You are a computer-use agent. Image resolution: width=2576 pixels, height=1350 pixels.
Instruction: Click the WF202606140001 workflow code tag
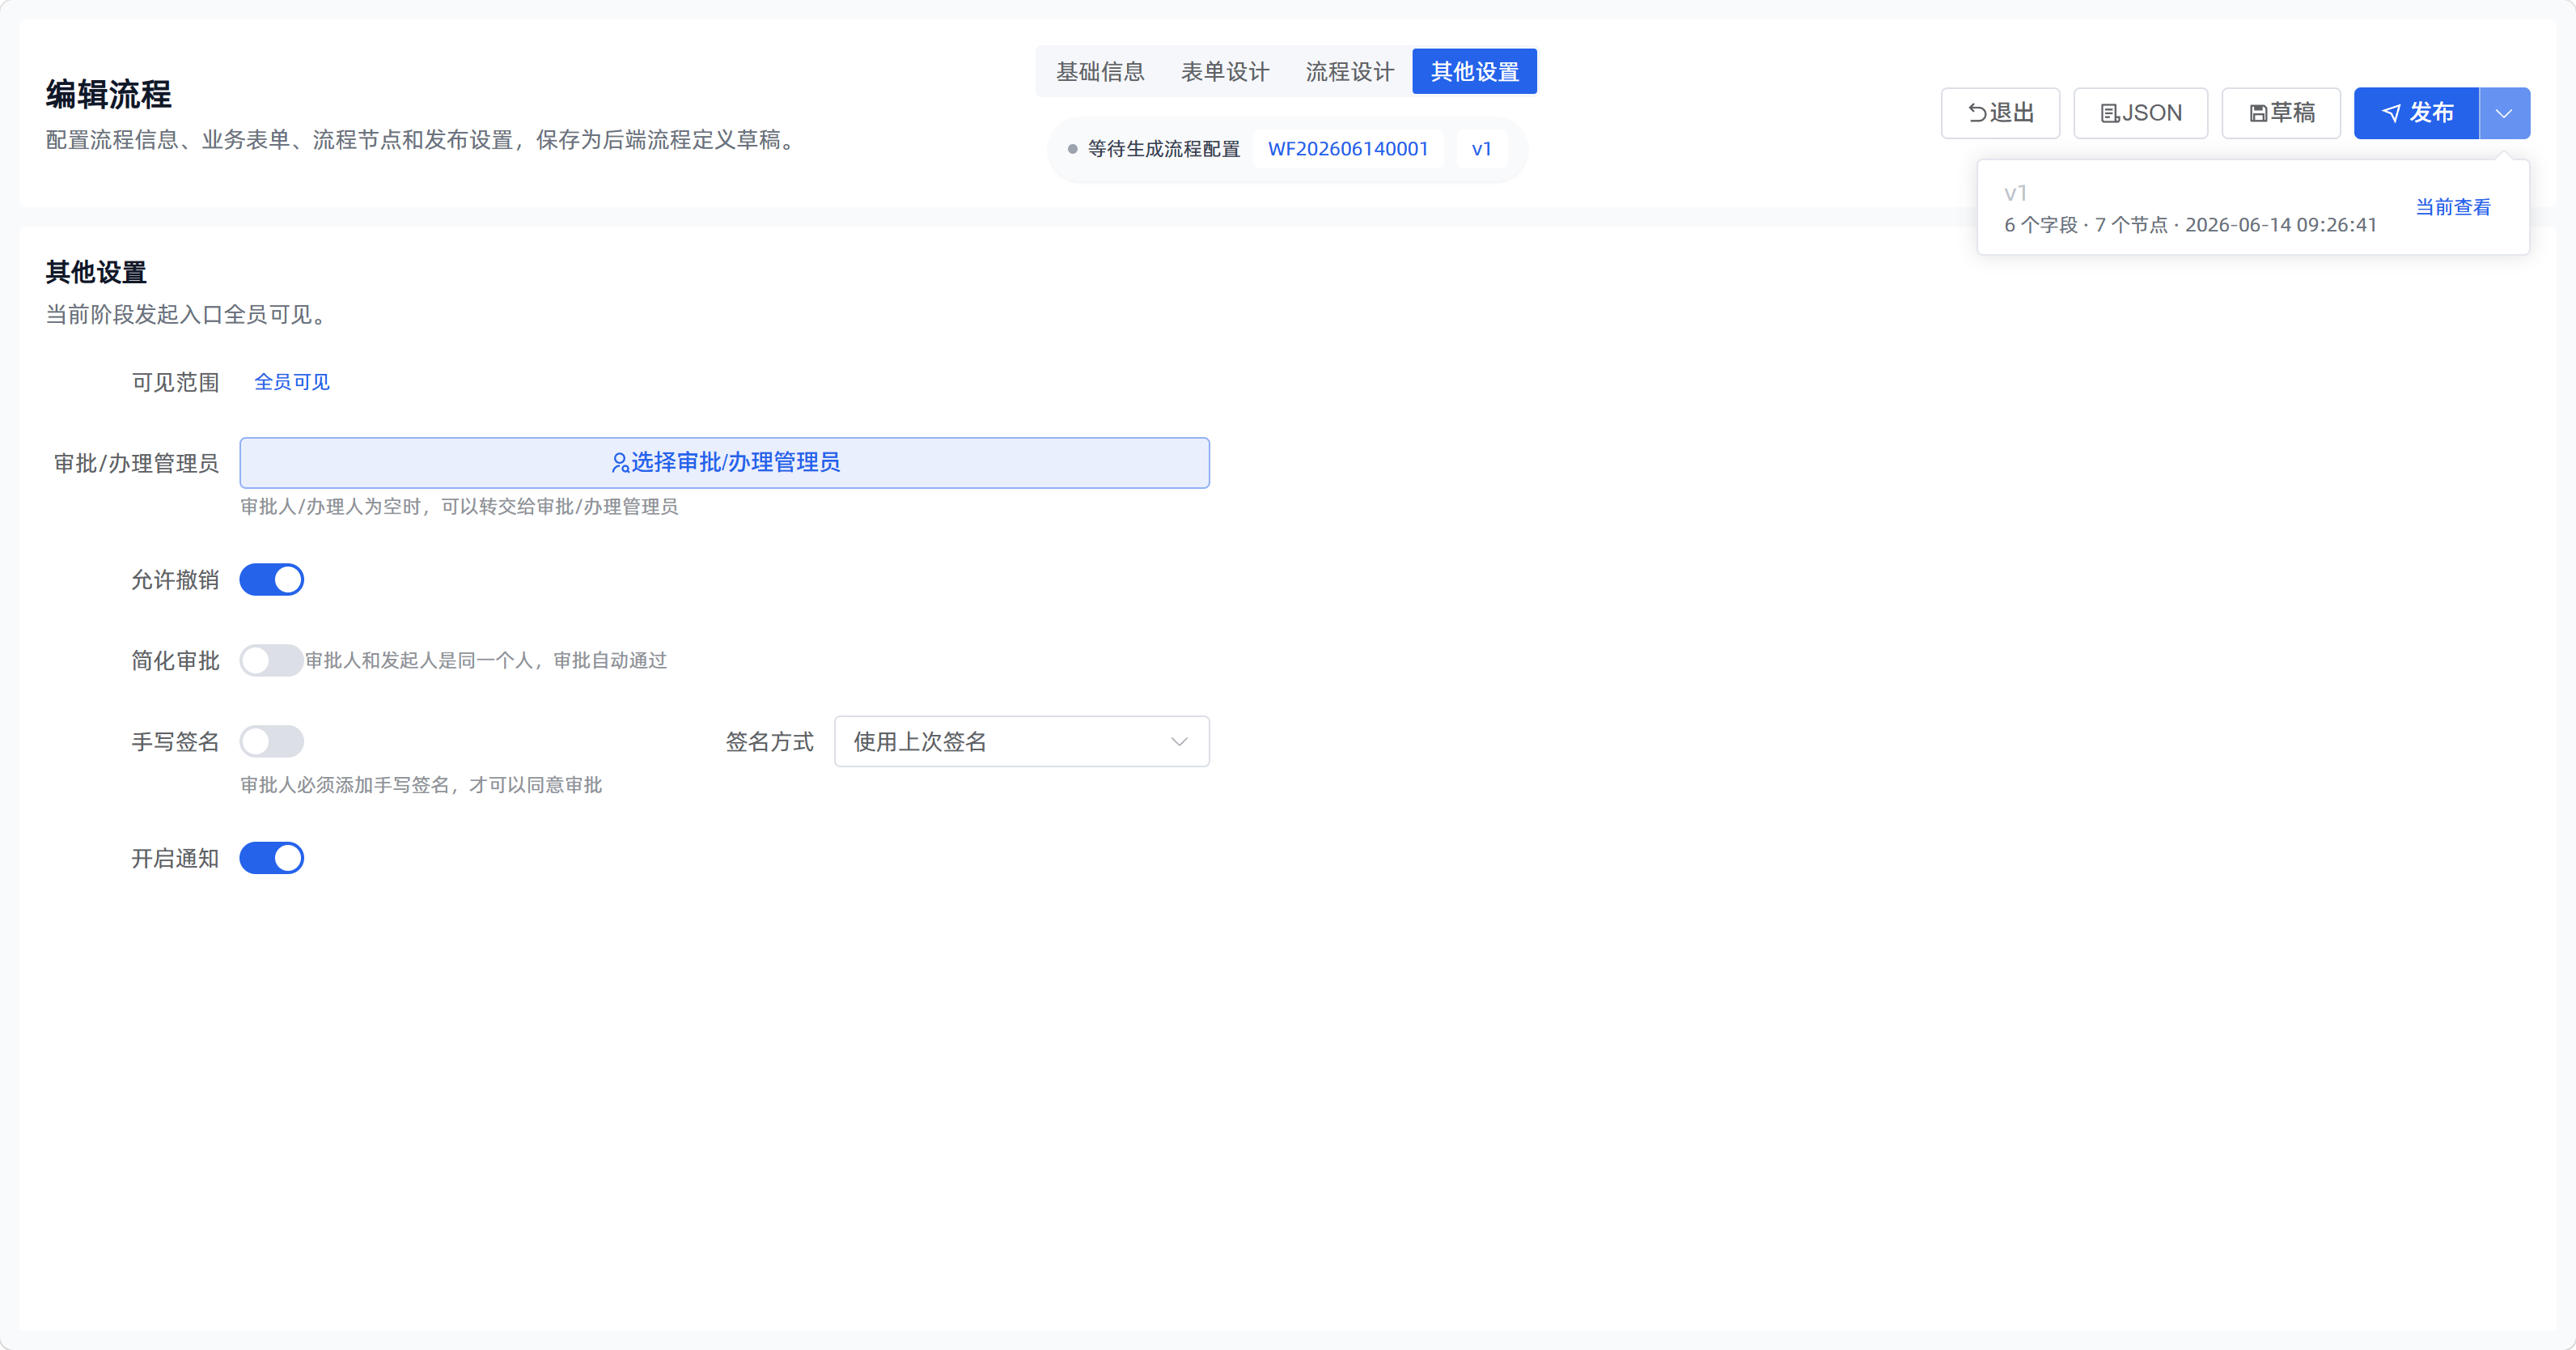[x=1347, y=149]
